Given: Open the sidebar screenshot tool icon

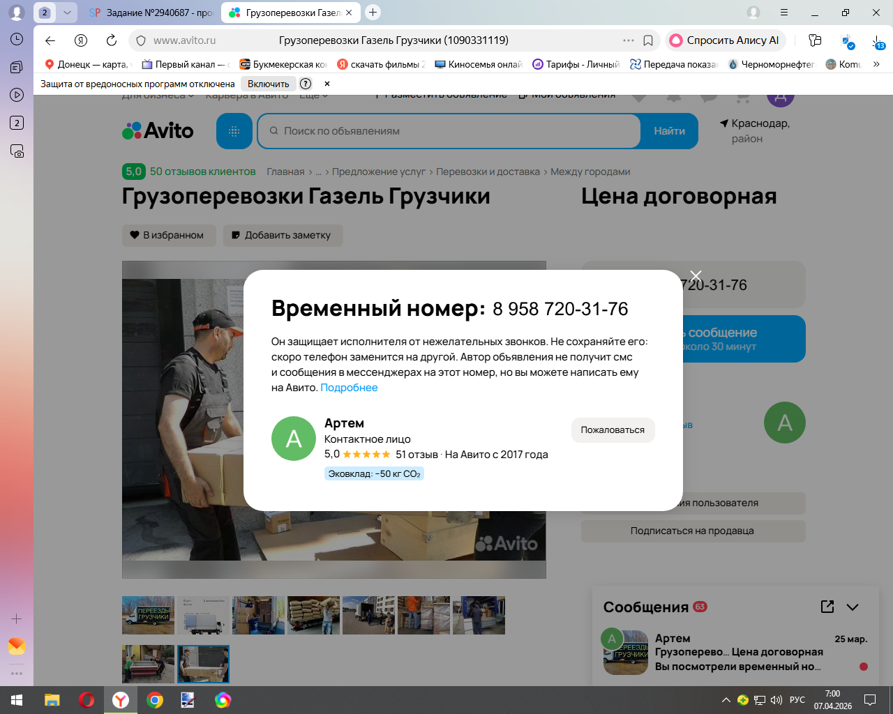Looking at the screenshot, I should coord(17,151).
